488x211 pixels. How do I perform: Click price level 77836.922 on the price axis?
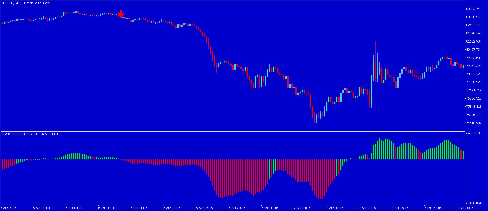point(474,82)
